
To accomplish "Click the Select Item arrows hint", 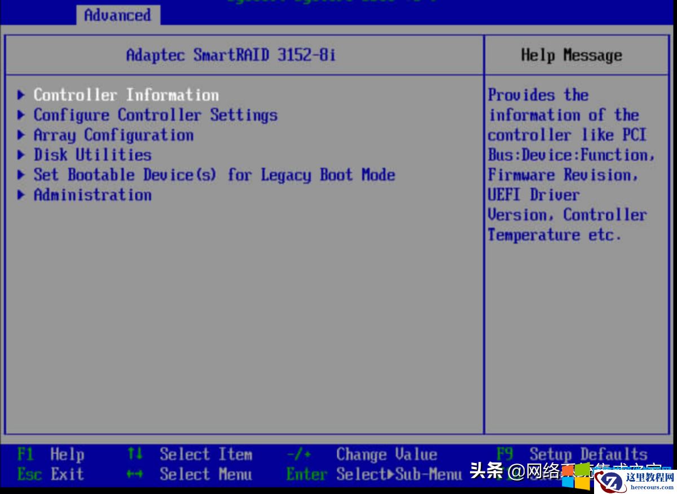I will pyautogui.click(x=190, y=454).
